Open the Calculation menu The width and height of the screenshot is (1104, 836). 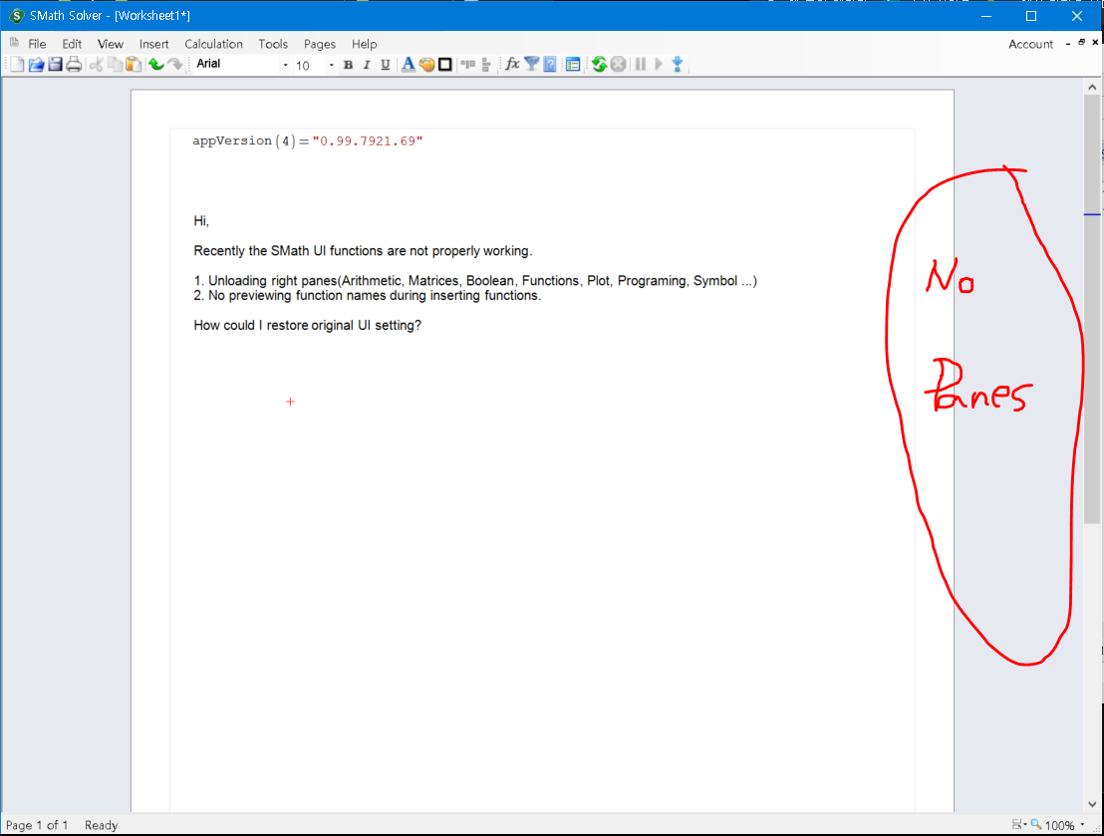(x=213, y=44)
